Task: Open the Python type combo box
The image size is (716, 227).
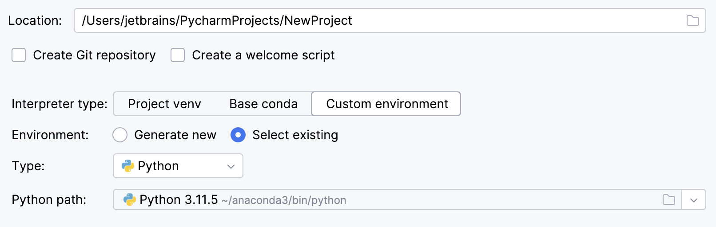Action: point(178,166)
